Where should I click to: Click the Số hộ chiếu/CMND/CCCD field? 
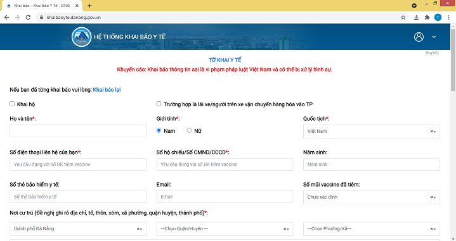click(225, 164)
